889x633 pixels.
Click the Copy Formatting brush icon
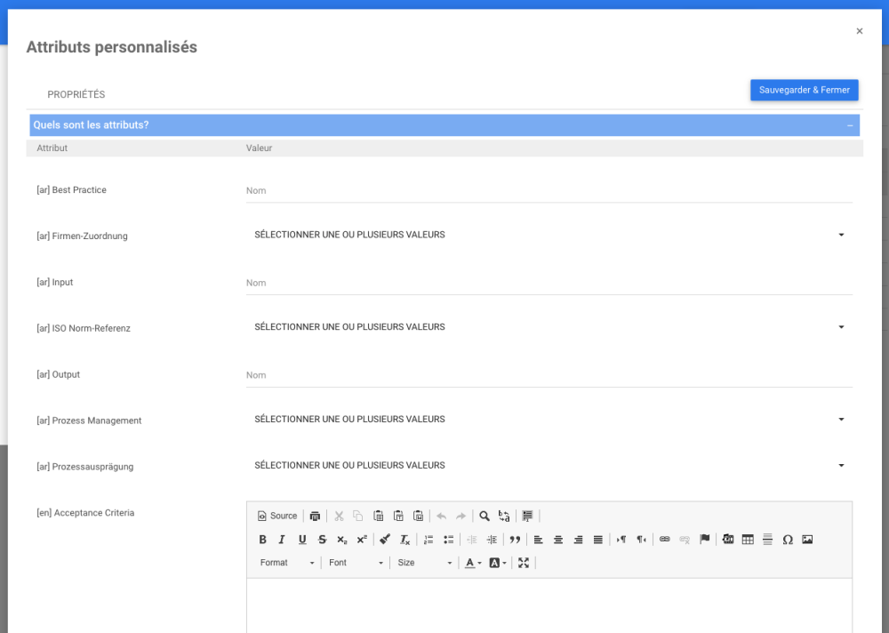[x=385, y=540]
